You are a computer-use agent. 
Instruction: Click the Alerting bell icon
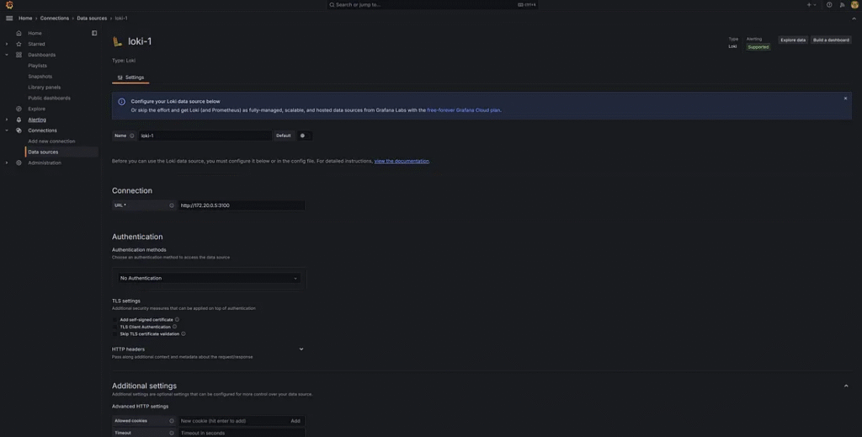pos(19,120)
